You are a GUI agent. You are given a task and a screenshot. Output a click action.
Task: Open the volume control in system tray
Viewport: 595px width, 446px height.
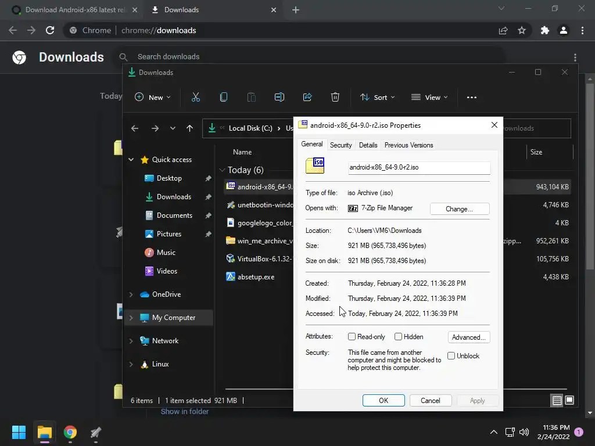pos(524,432)
